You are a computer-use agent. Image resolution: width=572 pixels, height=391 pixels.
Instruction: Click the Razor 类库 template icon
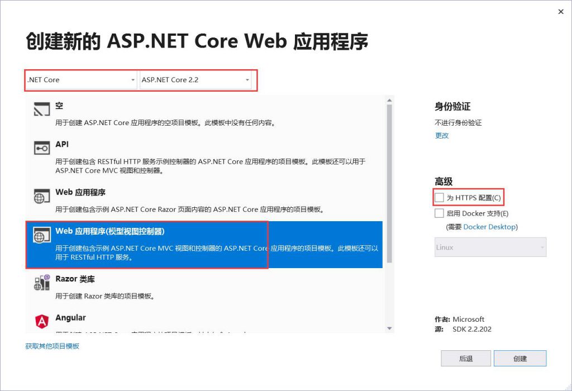[42, 282]
